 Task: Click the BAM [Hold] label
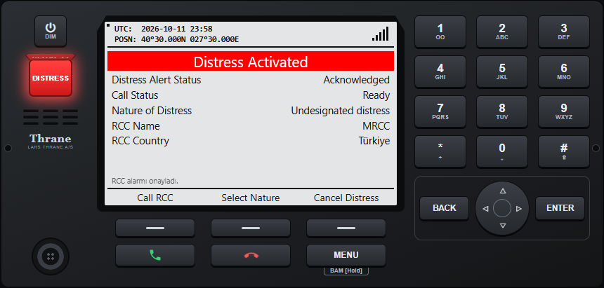tap(346, 270)
